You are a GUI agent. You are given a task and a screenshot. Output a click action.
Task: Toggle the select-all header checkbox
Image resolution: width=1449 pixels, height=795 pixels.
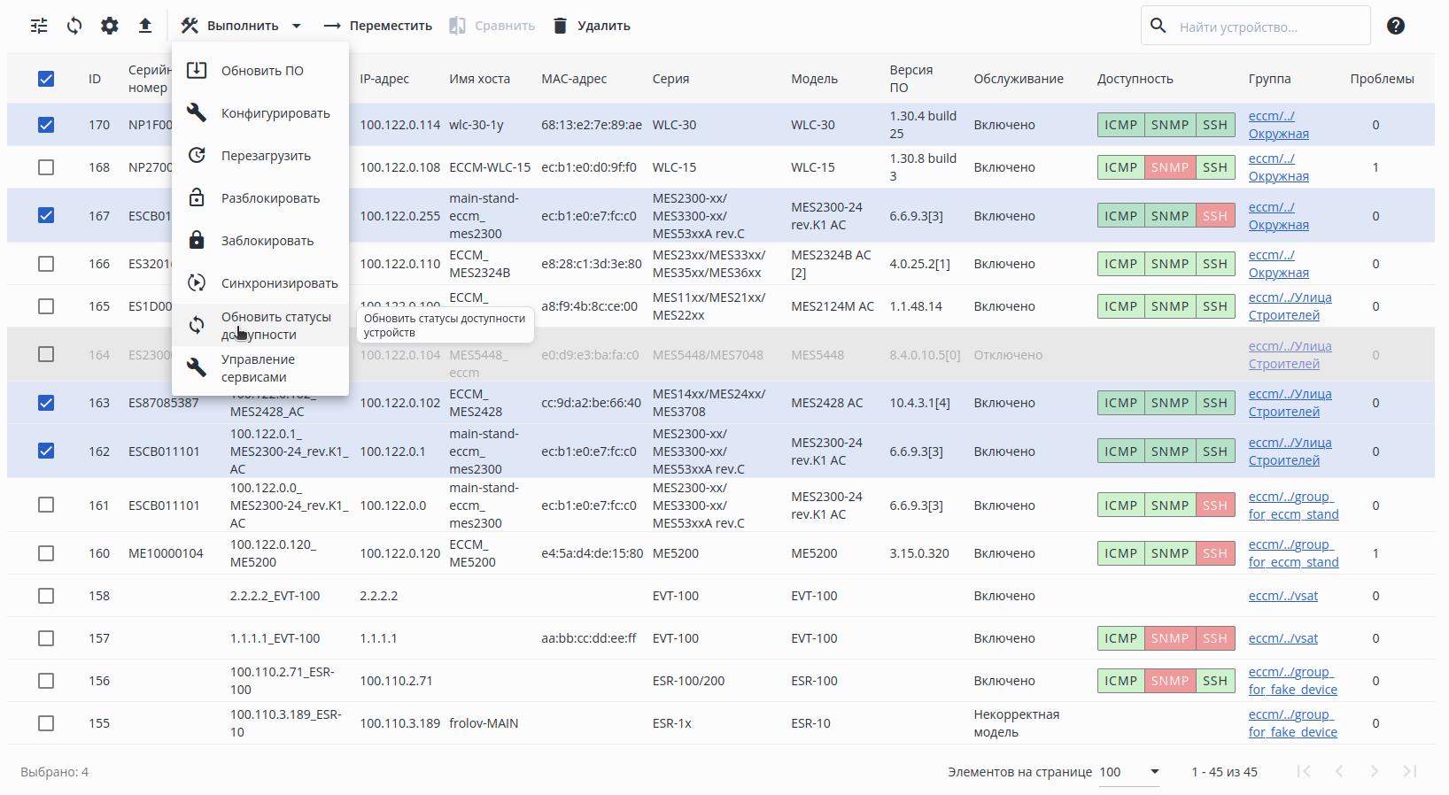pyautogui.click(x=46, y=79)
